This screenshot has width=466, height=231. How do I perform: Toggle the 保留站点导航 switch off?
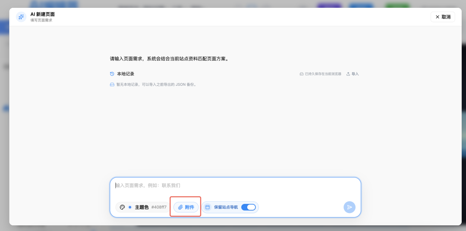click(x=249, y=207)
